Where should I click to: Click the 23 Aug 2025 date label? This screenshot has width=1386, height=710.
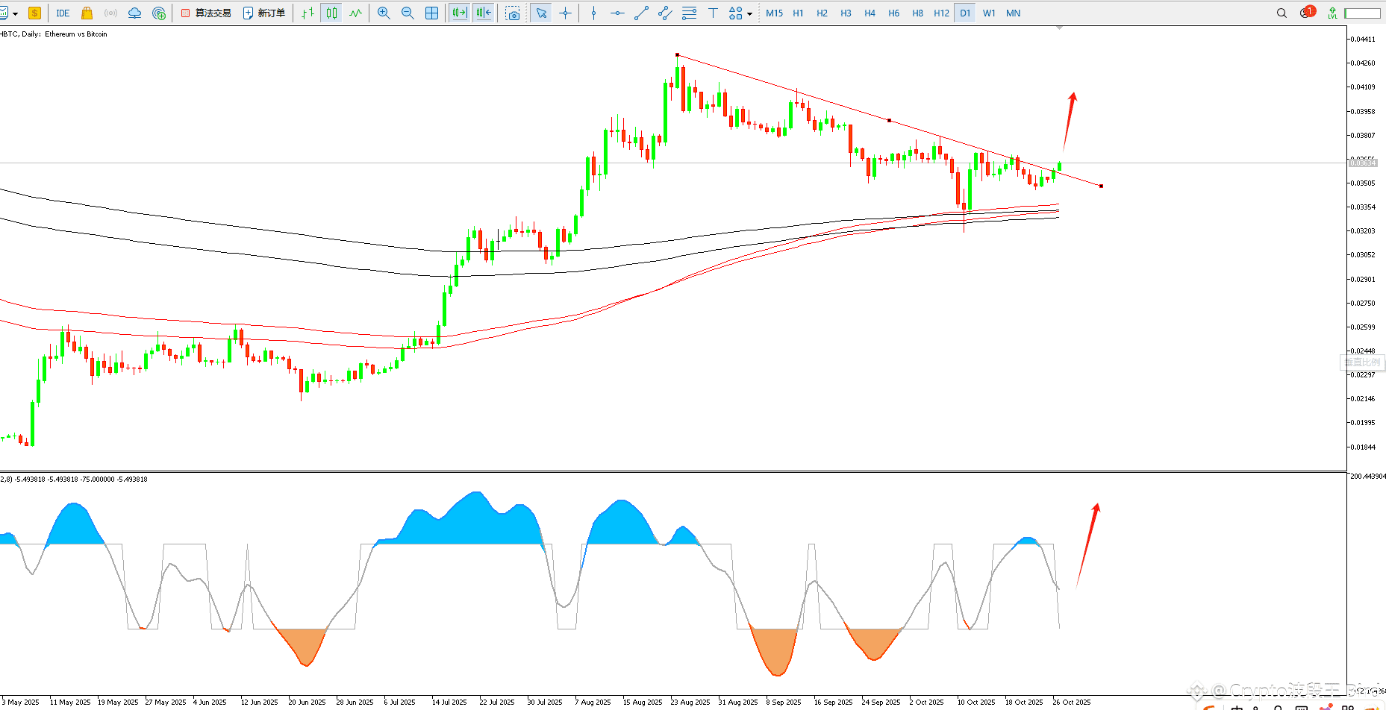(x=690, y=702)
